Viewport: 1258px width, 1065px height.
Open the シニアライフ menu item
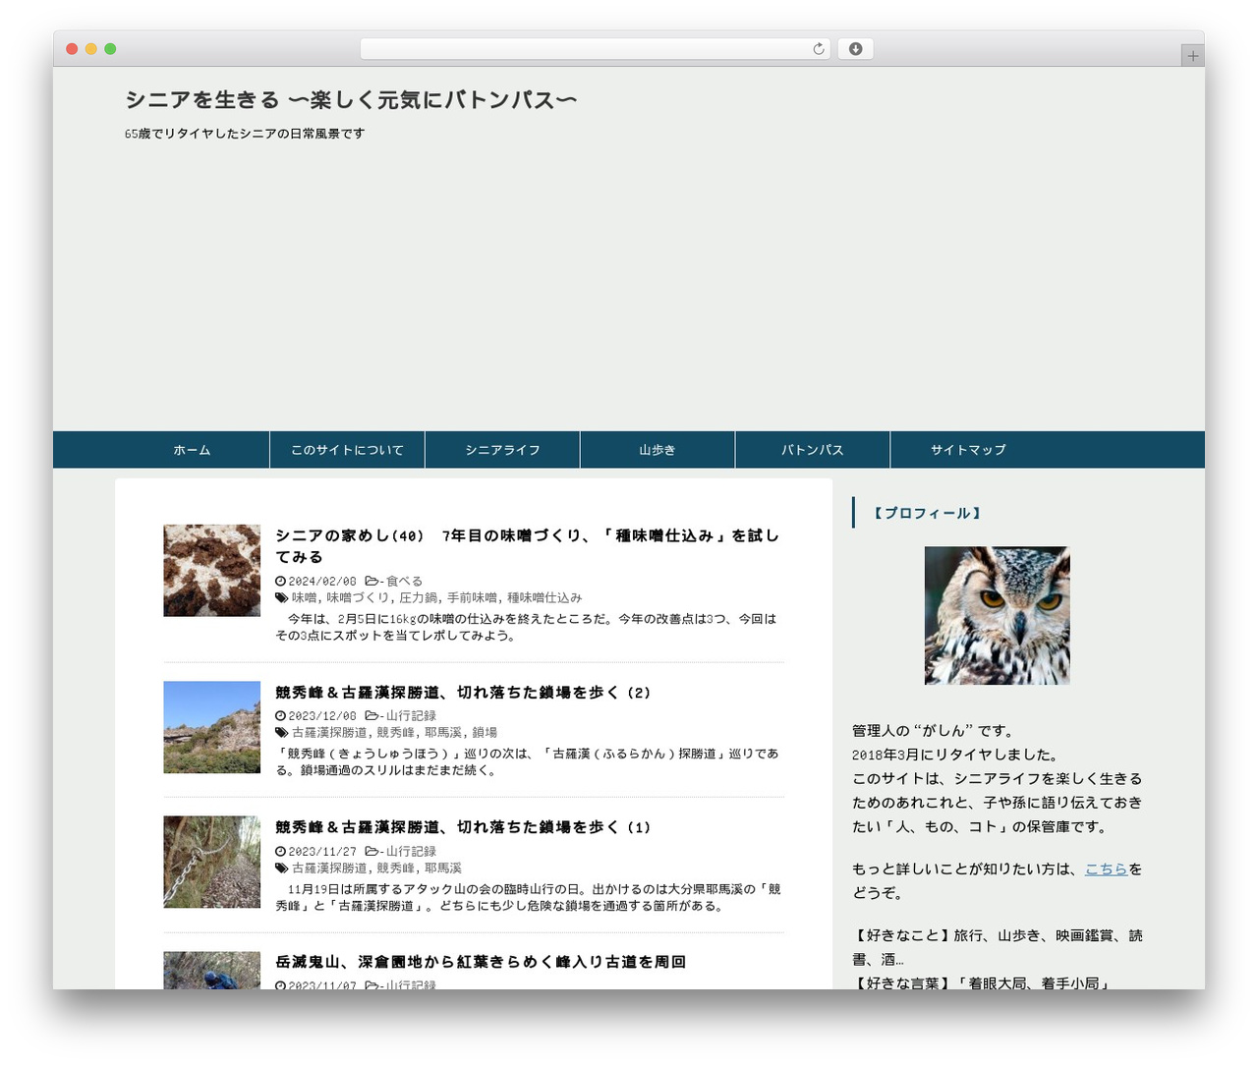[502, 450]
